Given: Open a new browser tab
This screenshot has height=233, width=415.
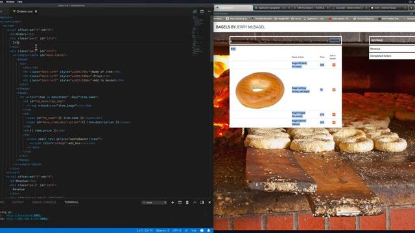Looking at the screenshot, I should (x=411, y=8).
